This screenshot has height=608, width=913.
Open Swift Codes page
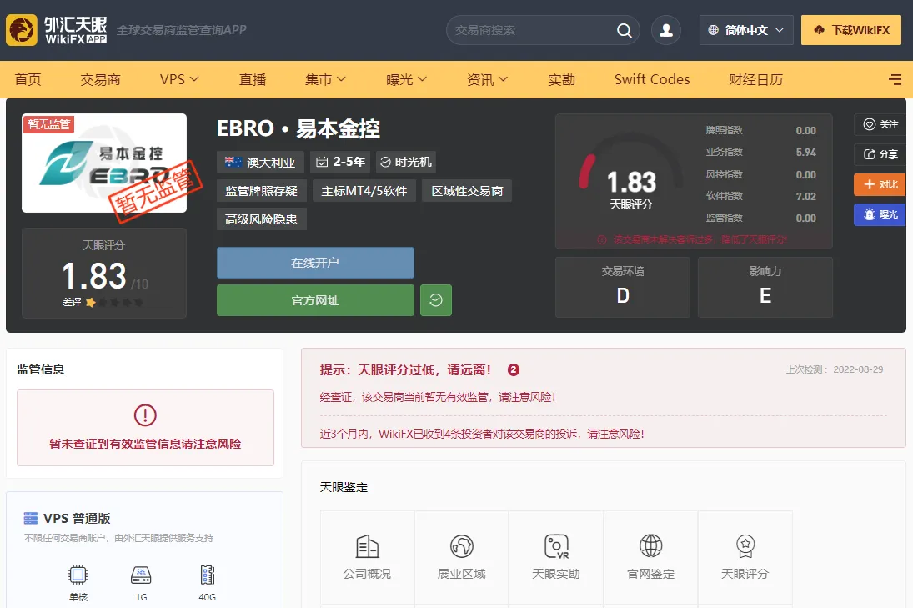[x=652, y=79]
